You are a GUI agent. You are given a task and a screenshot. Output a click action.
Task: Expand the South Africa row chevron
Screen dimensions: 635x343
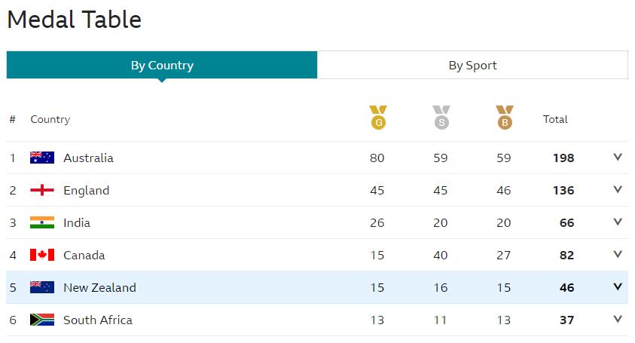click(x=618, y=320)
